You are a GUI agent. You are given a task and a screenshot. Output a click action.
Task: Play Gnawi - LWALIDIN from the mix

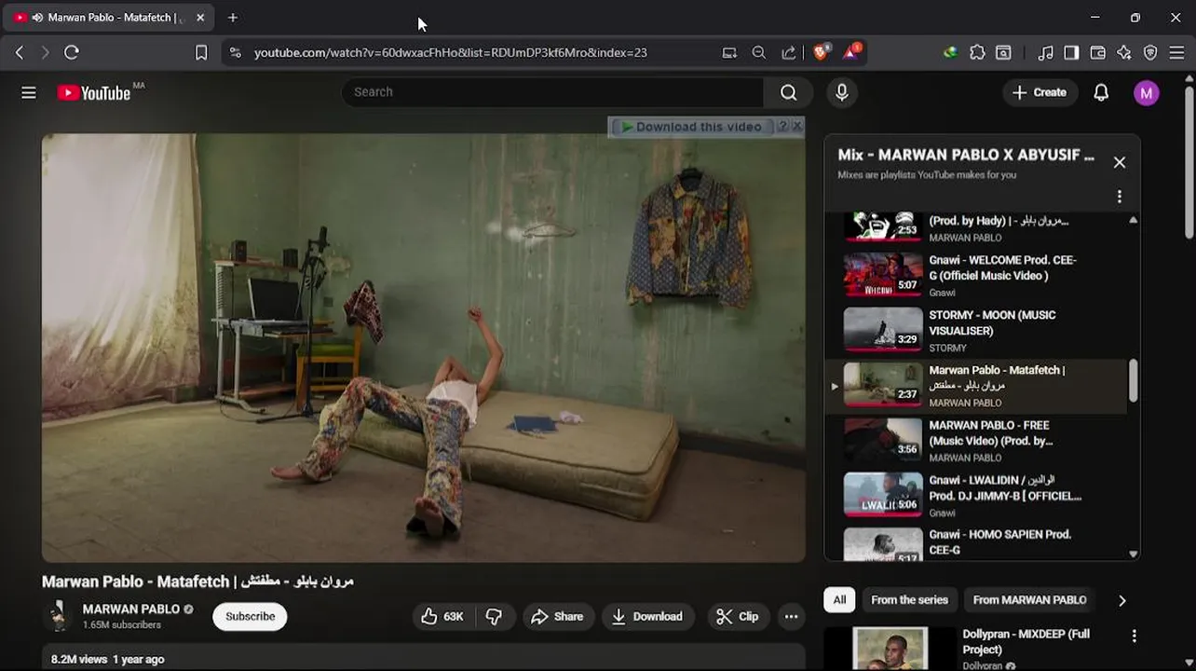[x=978, y=495]
